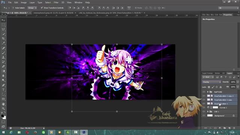This screenshot has width=240, height=135.
Task: Enable the Auto-Select checkbox
Action: tap(13, 8)
